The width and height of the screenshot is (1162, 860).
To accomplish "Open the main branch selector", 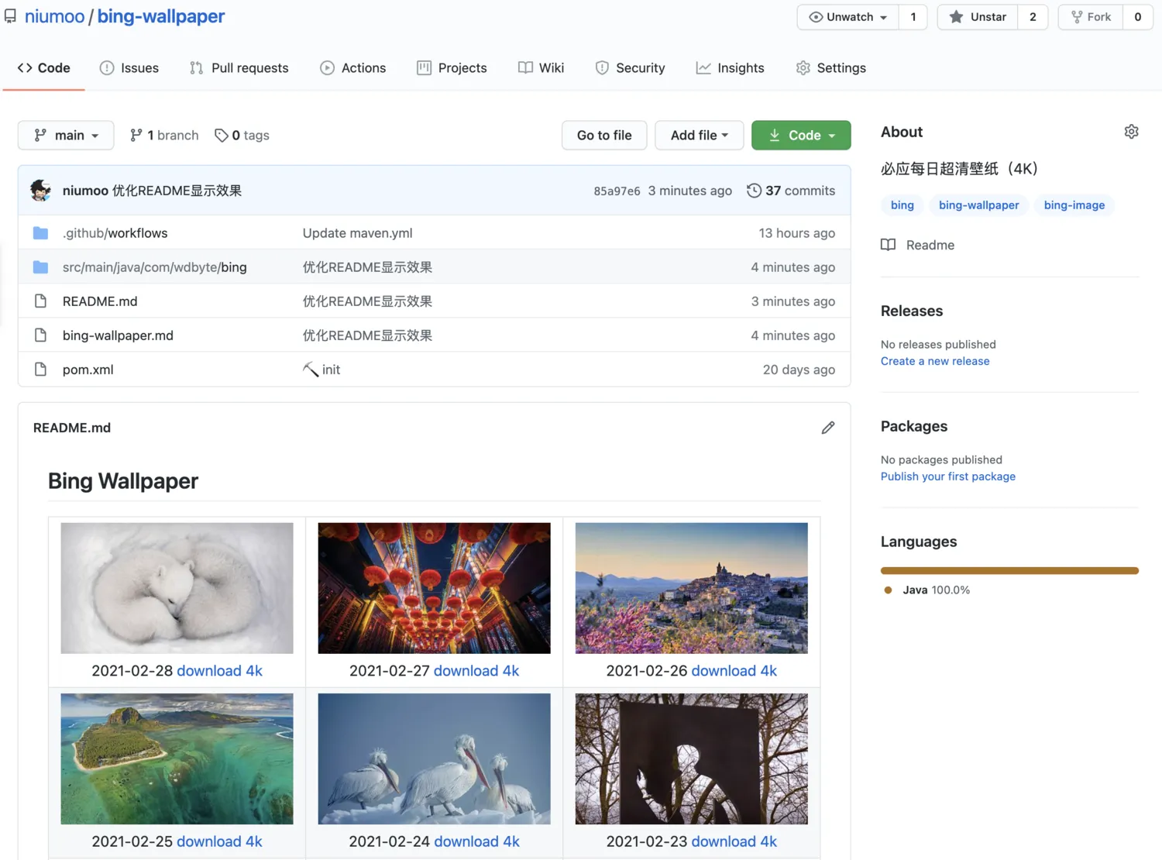I will 65,135.
